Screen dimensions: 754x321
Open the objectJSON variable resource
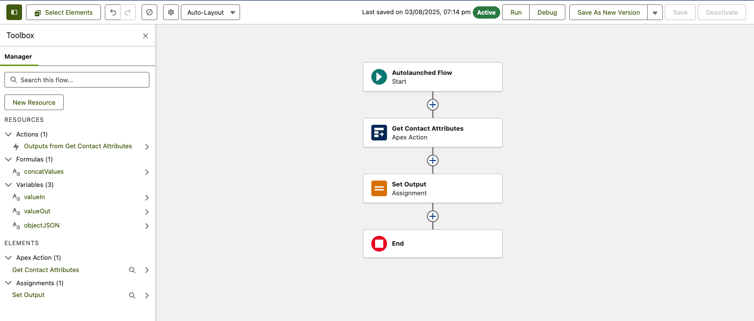[42, 226]
